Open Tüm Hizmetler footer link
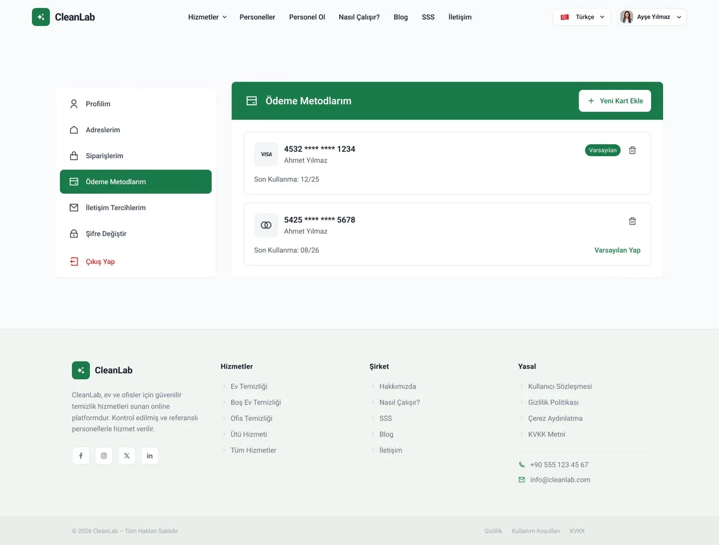719x545 pixels. [x=253, y=450]
